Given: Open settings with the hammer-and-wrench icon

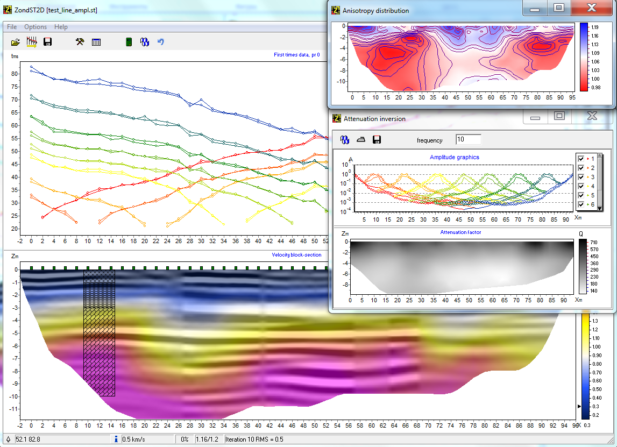Looking at the screenshot, I should click(80, 42).
